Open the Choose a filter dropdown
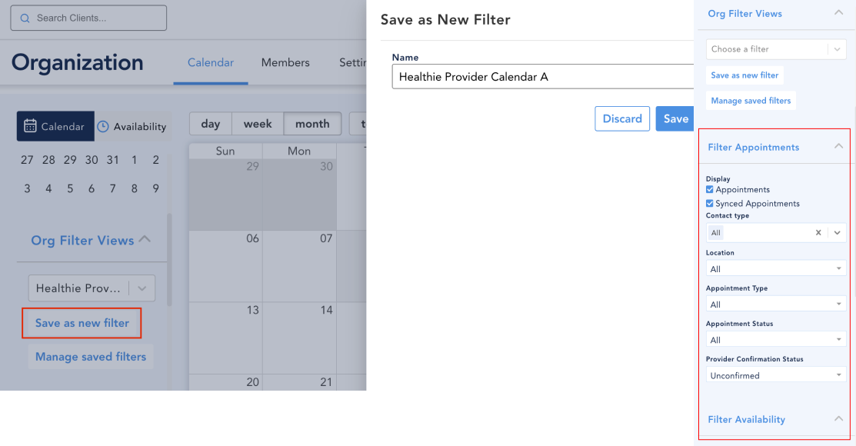 point(776,49)
